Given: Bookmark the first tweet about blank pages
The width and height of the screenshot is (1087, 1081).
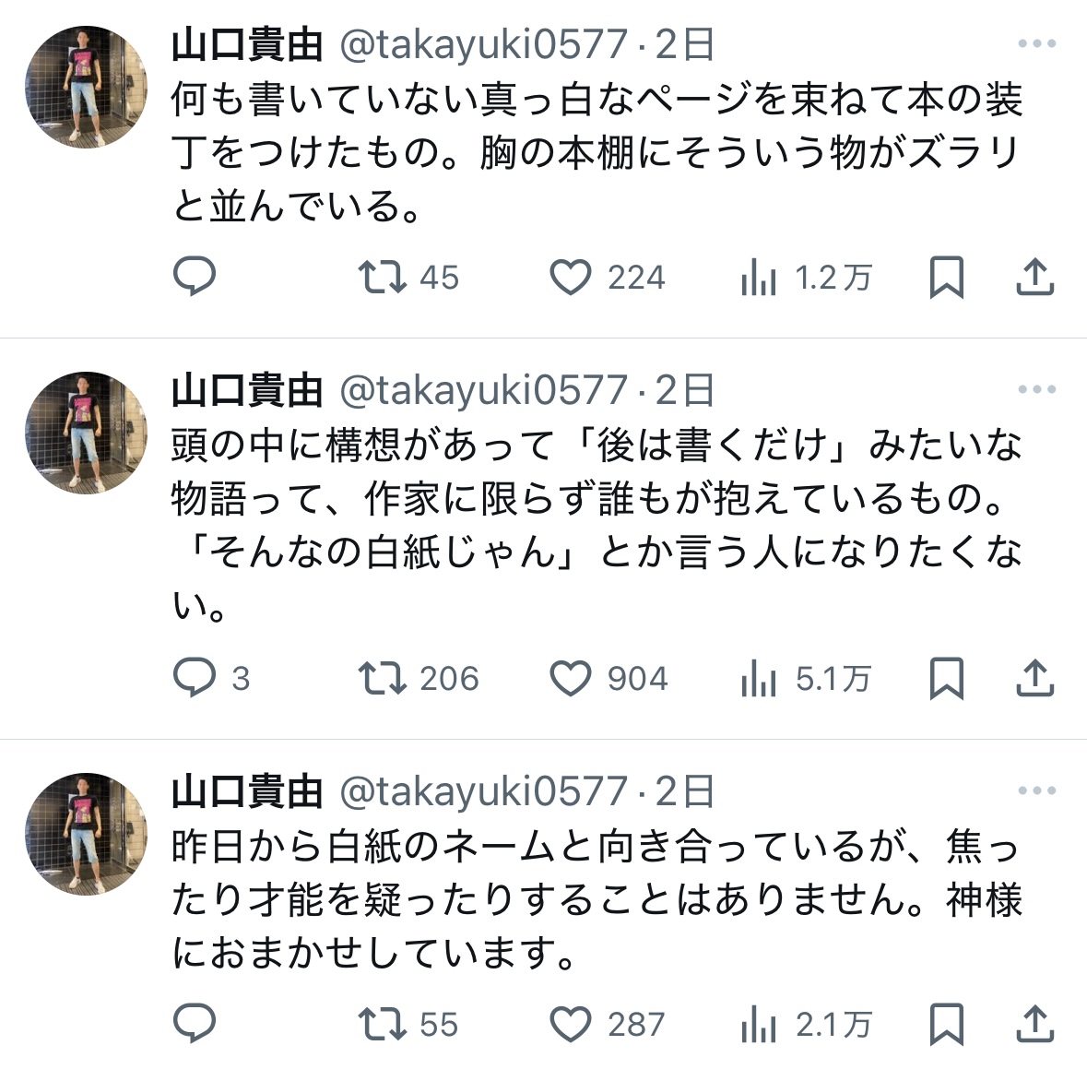Looking at the screenshot, I should 946,277.
